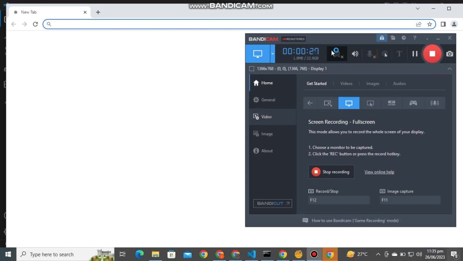Switch to the Videos tab
The height and width of the screenshot is (261, 463).
[x=346, y=84]
